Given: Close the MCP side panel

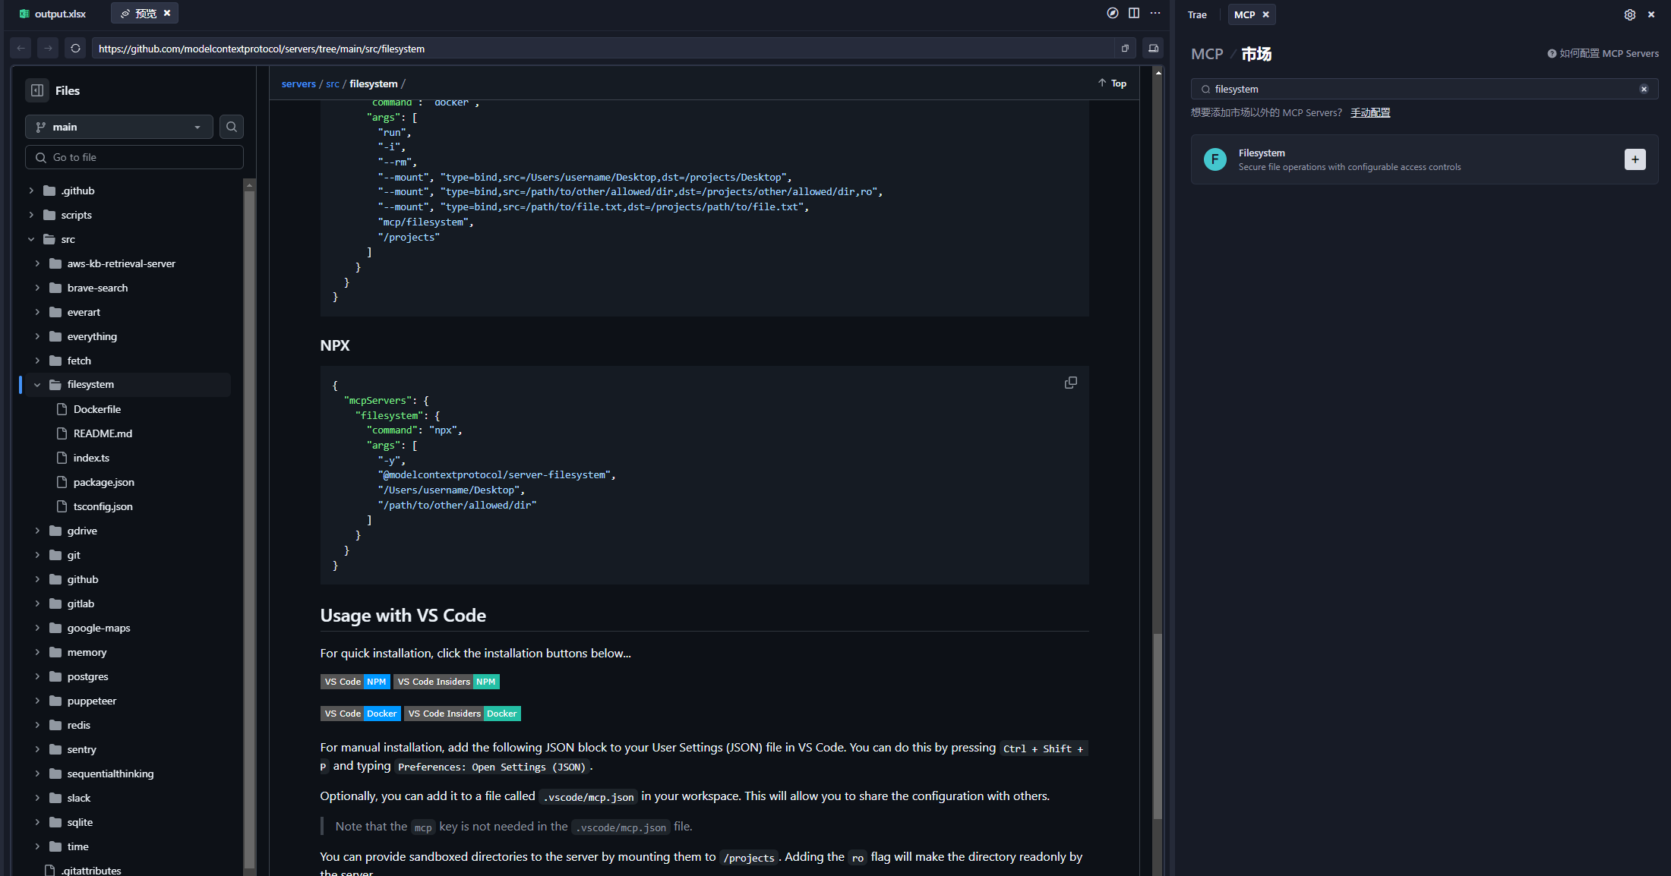Looking at the screenshot, I should pos(1651,14).
